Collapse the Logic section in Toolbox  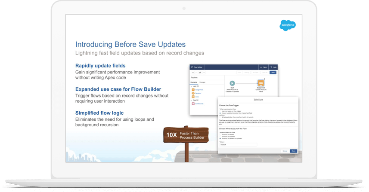click(191, 86)
